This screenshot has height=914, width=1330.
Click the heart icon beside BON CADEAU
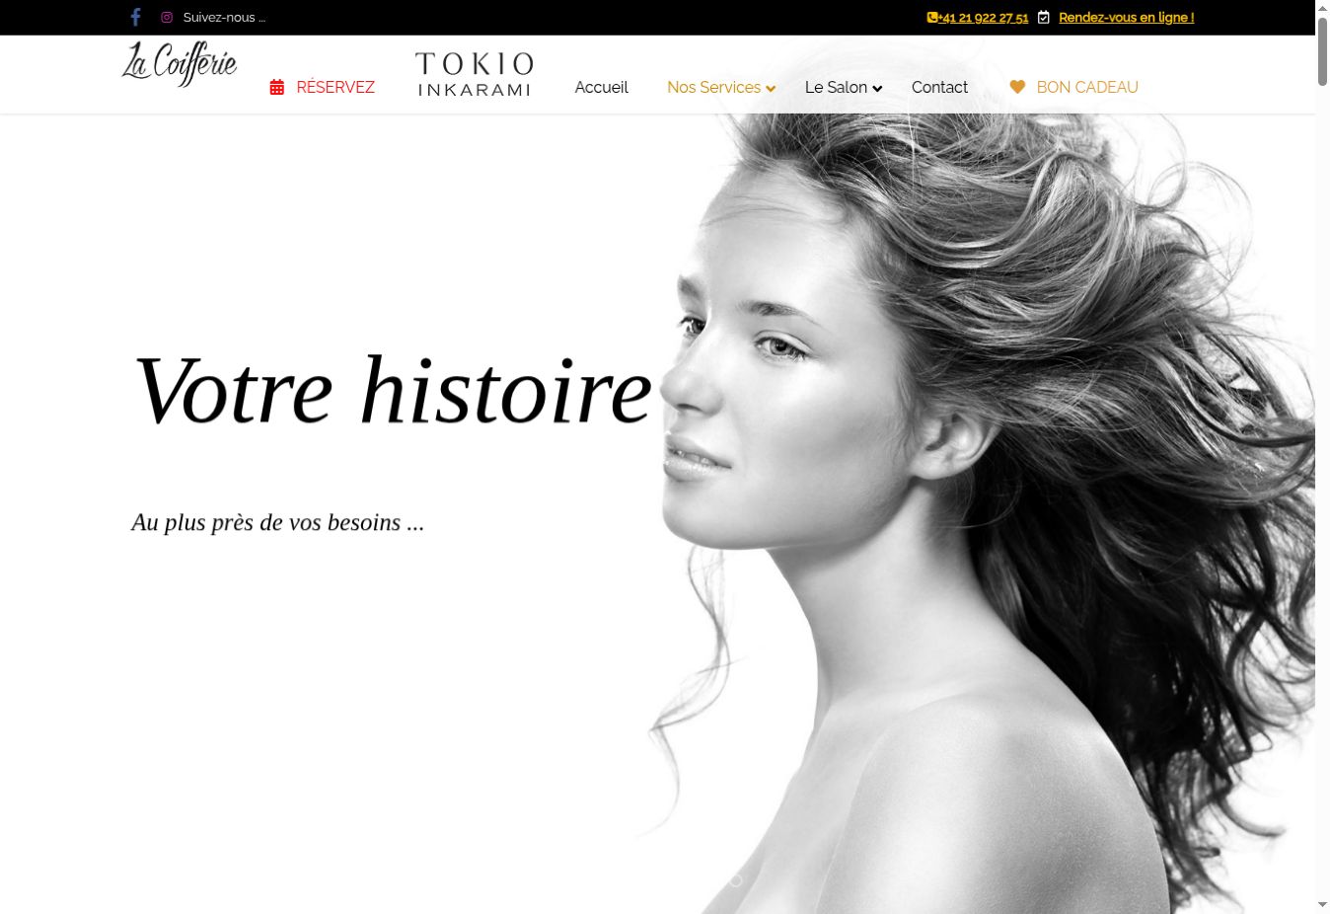coord(1017,87)
